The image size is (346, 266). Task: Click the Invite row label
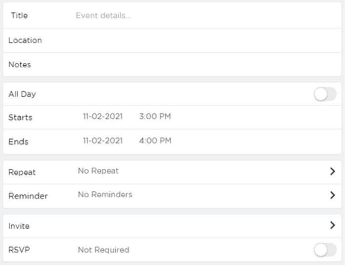point(19,226)
